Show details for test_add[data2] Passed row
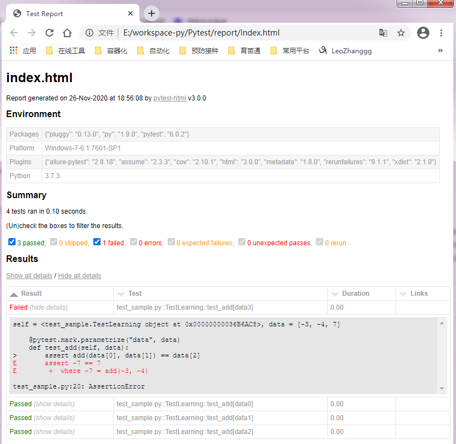The width and height of the screenshot is (456, 444). point(54,432)
